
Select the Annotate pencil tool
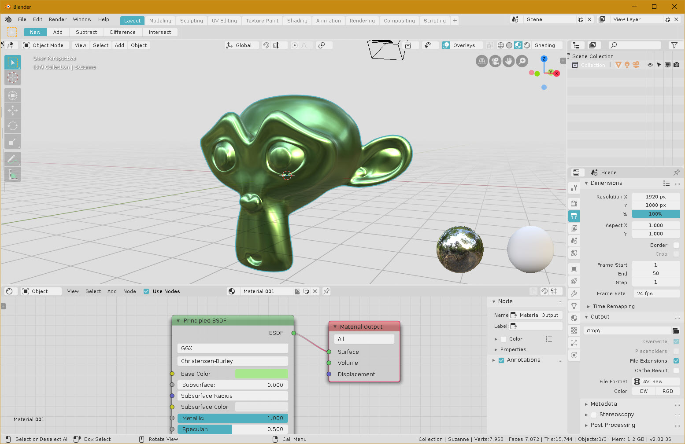click(13, 159)
